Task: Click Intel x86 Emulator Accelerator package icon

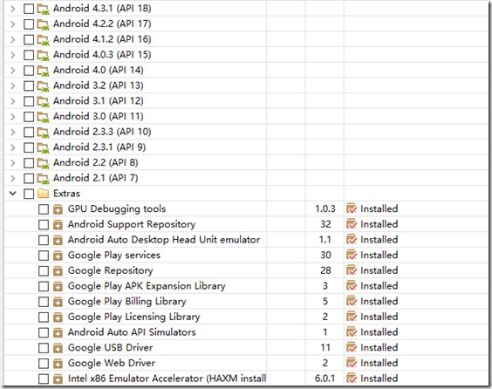Action: tap(58, 379)
